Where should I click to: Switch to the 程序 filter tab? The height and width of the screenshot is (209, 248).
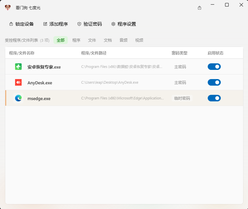(76, 40)
